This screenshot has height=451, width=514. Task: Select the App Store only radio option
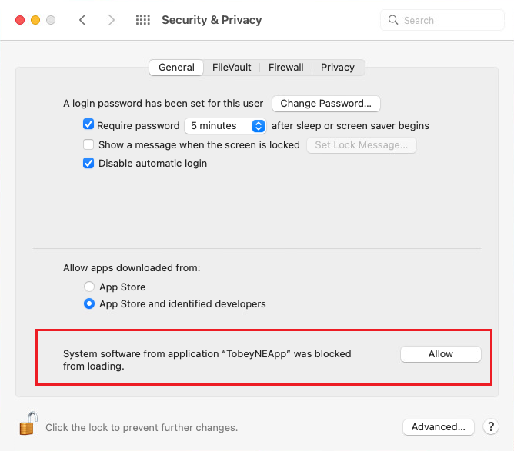coord(89,287)
